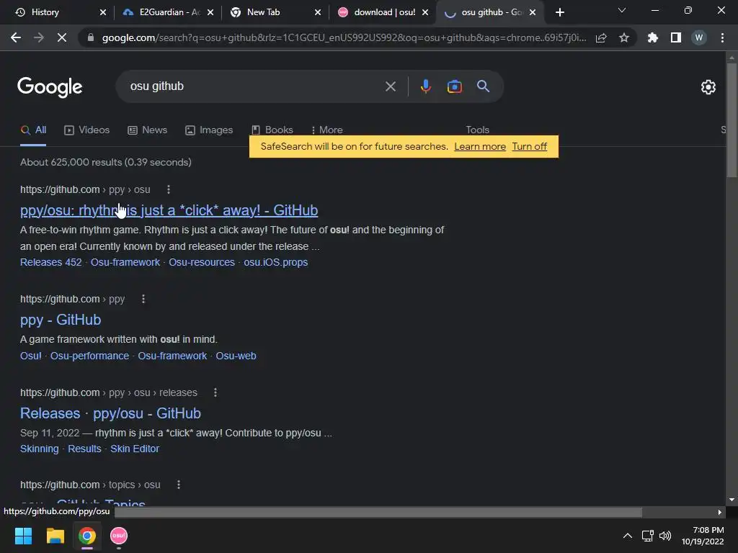Open the ppy/osu GitHub result
738x553 pixels.
169,210
